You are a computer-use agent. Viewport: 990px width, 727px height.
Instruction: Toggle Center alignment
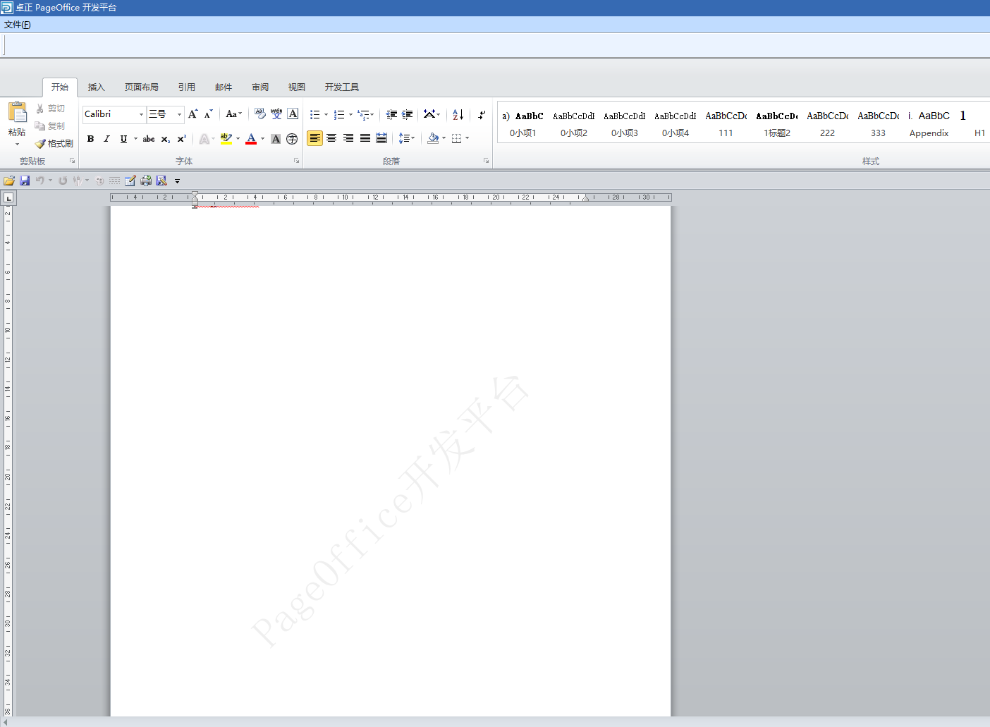pyautogui.click(x=331, y=138)
